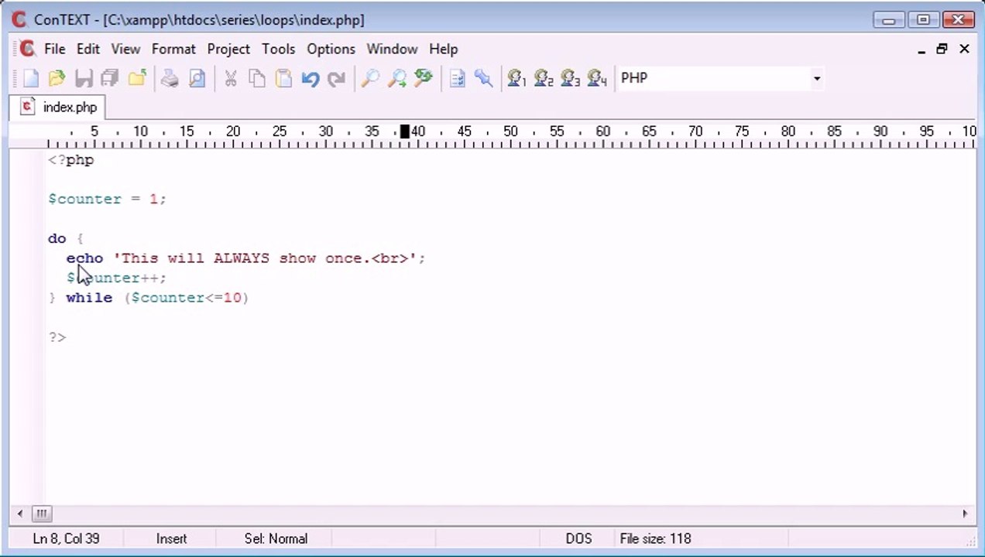Paste with the clipboard icon
This screenshot has height=557, width=985.
pos(283,78)
